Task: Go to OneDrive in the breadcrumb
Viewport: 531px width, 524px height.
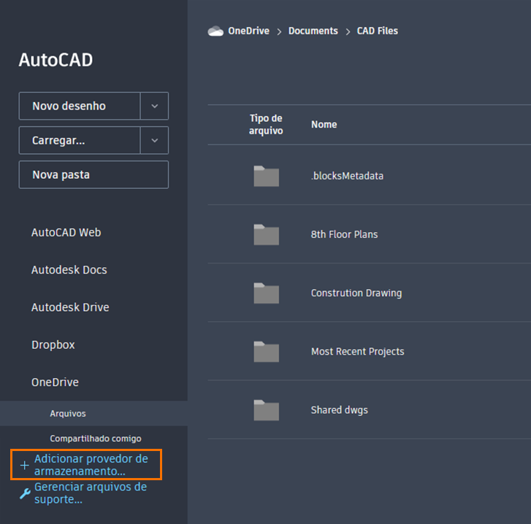Action: coord(248,31)
